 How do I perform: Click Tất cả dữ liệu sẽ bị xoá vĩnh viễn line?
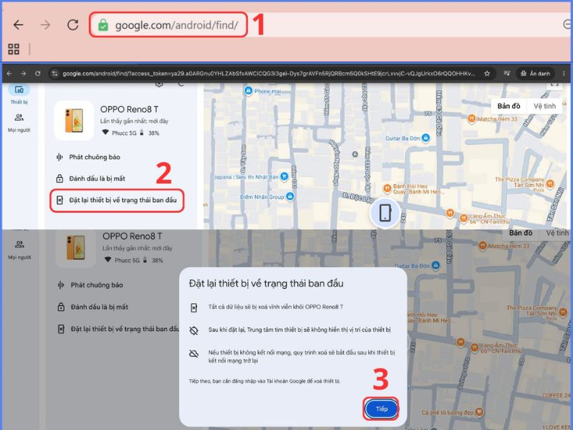coord(276,307)
